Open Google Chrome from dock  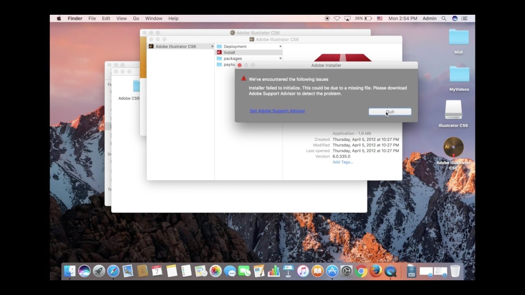point(361,271)
